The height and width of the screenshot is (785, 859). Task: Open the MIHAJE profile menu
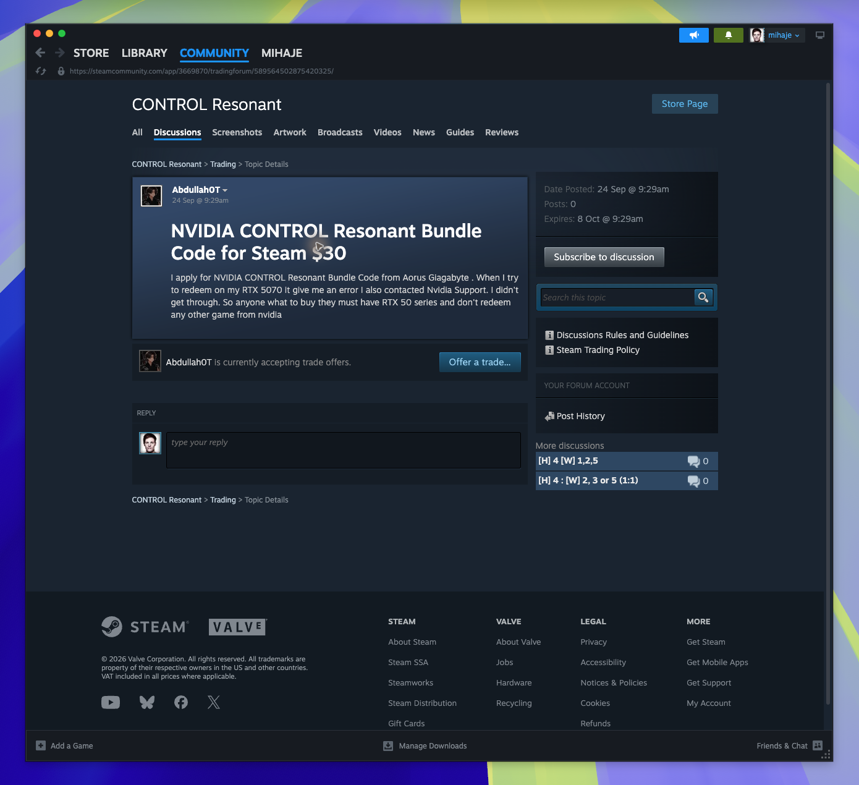coord(282,53)
